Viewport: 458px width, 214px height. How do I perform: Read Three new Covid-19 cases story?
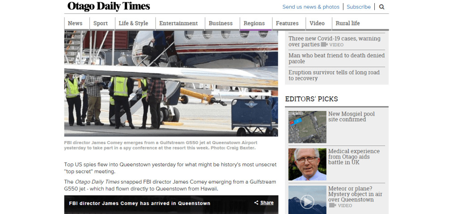(x=335, y=42)
